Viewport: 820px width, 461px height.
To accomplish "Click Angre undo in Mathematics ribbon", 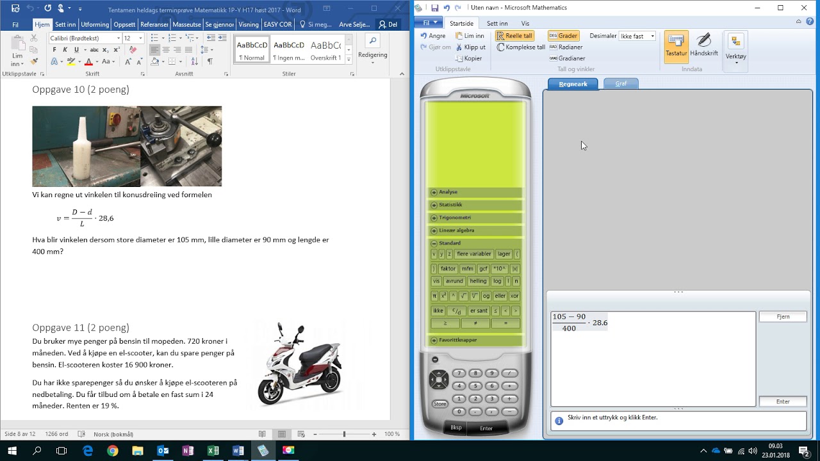I will (433, 36).
